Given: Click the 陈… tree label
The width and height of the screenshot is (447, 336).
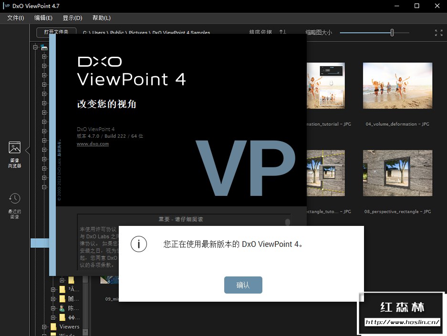Looking at the screenshot, I should tap(73, 308).
